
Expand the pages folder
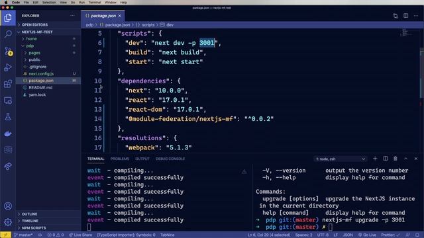click(48, 53)
